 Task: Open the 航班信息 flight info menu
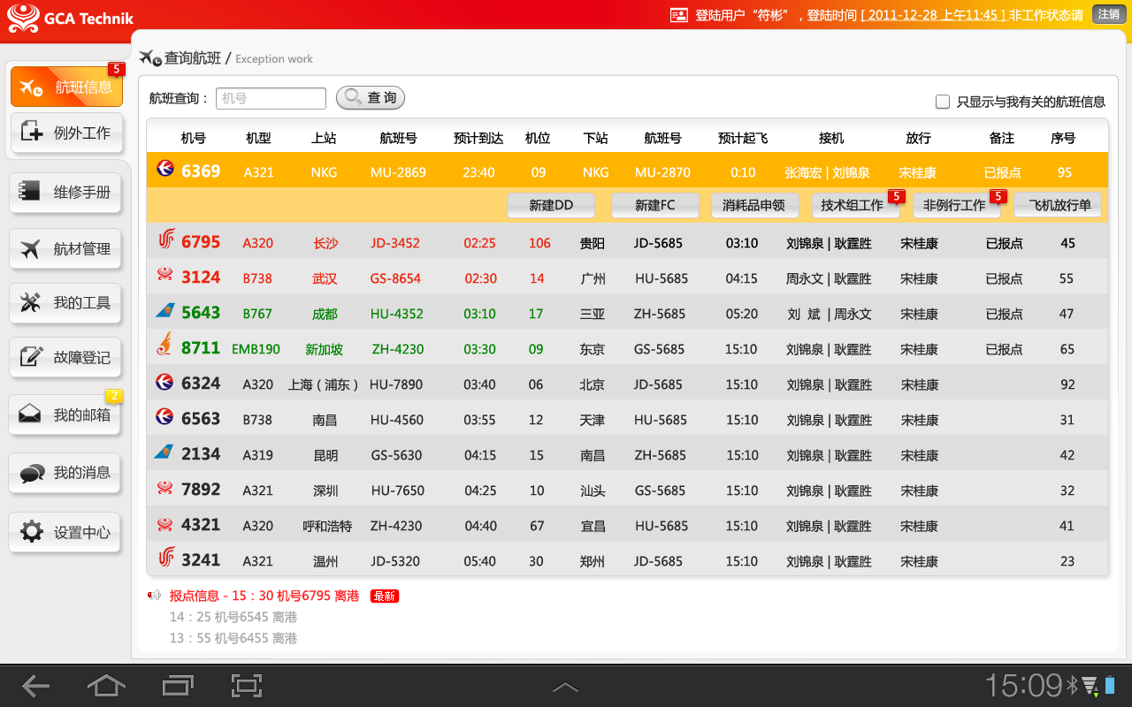pos(66,87)
